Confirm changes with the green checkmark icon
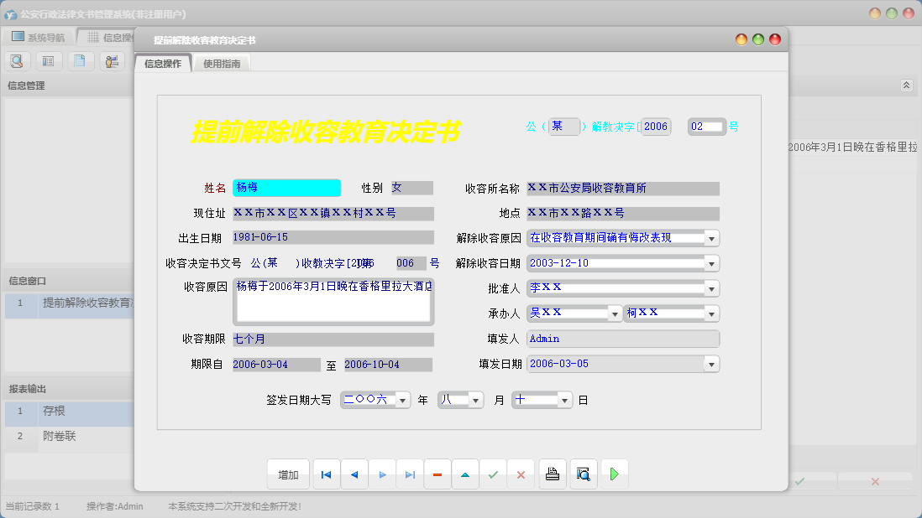922x518 pixels. 493,474
